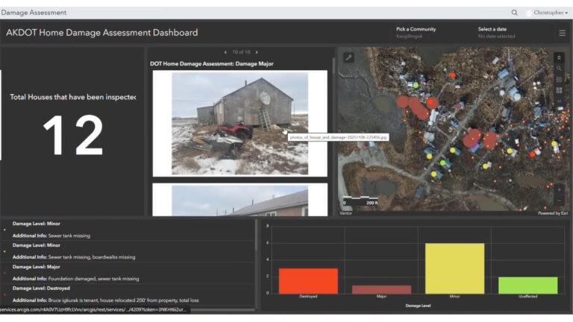Click the 'Damage Level' axis title

418,306
